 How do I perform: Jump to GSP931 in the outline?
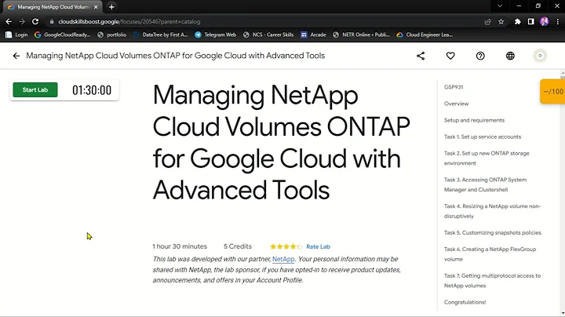click(454, 87)
